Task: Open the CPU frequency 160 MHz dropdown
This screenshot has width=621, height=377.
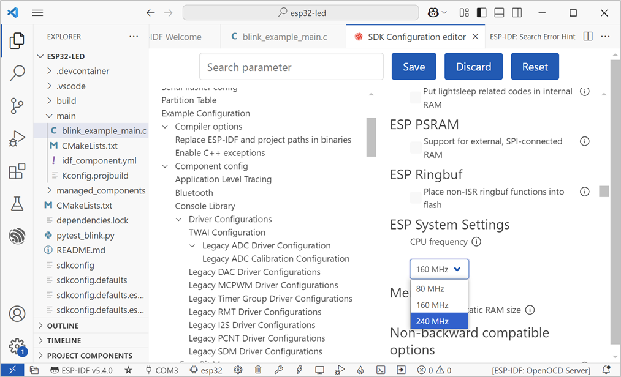Action: coord(439,269)
